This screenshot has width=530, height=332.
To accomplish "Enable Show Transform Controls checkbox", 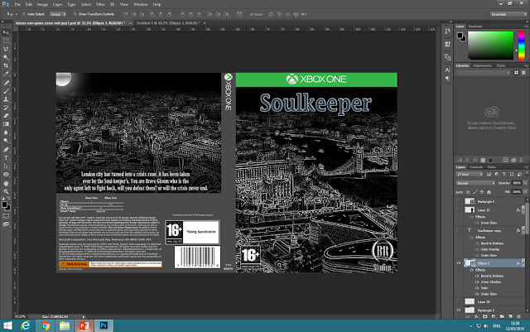I will click(75, 14).
